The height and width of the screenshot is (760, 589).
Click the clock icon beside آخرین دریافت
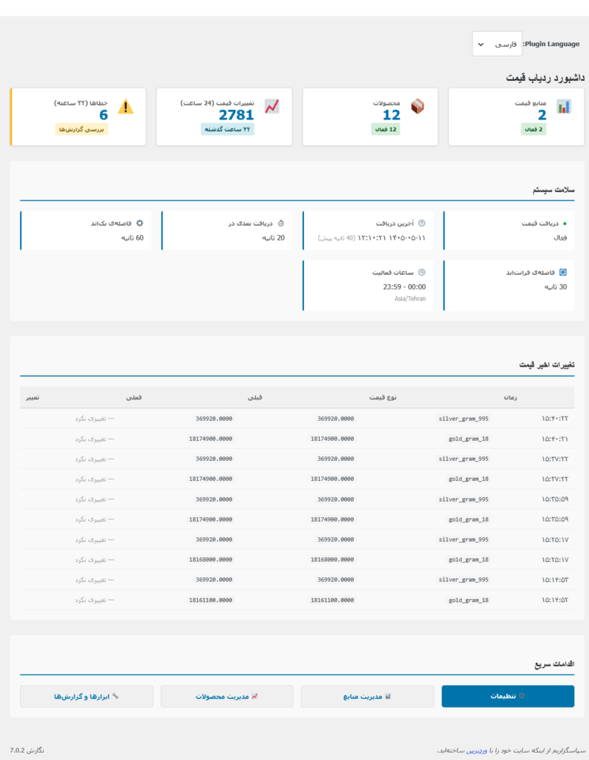click(421, 223)
